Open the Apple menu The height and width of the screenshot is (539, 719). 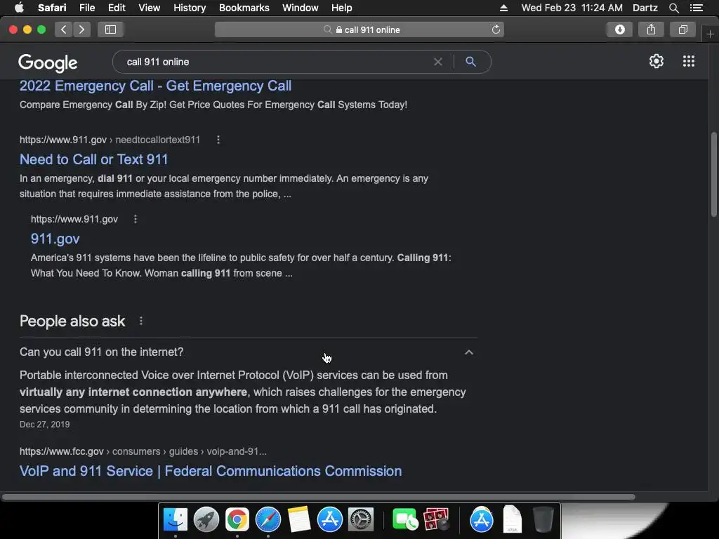tap(19, 7)
